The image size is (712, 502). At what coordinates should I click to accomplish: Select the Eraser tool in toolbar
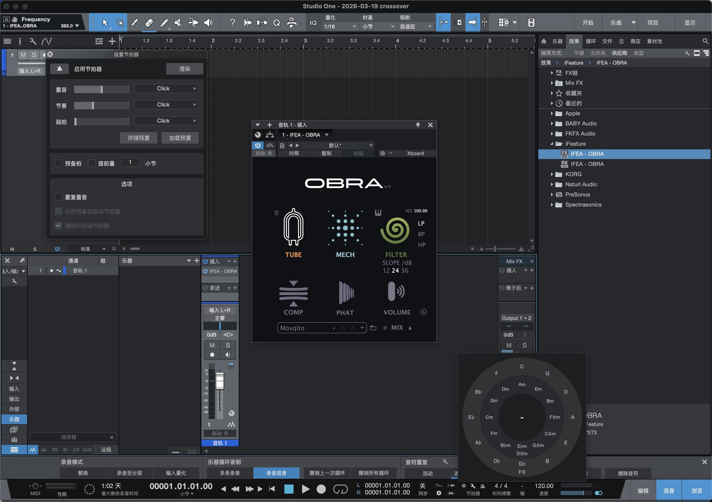(x=149, y=23)
